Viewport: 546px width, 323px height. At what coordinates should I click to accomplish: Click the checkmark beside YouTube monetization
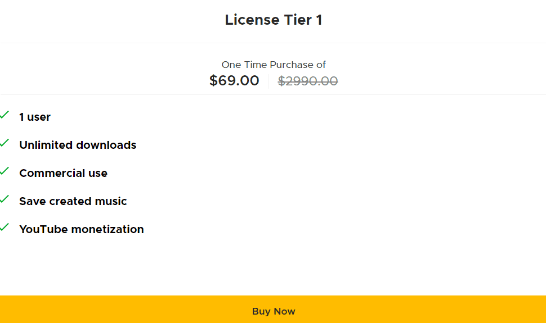(5, 228)
